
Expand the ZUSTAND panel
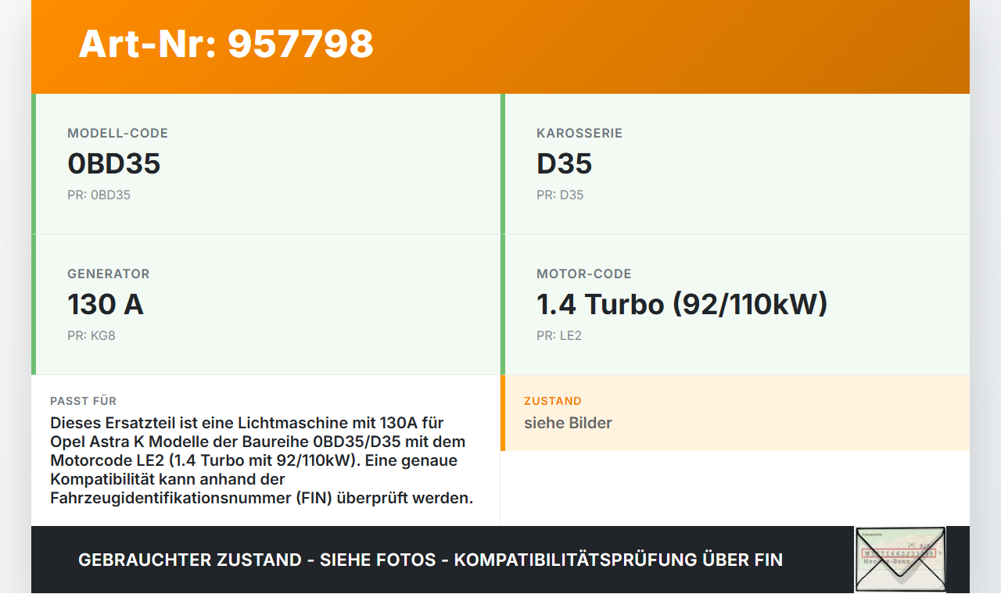735,413
